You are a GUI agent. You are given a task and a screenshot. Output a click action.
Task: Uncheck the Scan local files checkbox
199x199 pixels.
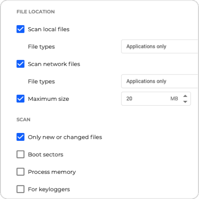[20, 29]
